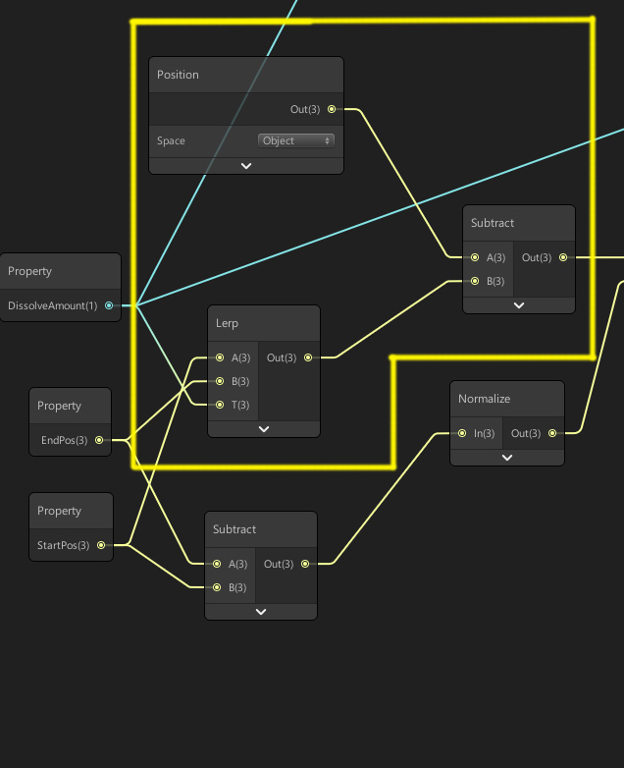Click the EndPos(3) property output port
The height and width of the screenshot is (768, 624).
click(x=99, y=440)
